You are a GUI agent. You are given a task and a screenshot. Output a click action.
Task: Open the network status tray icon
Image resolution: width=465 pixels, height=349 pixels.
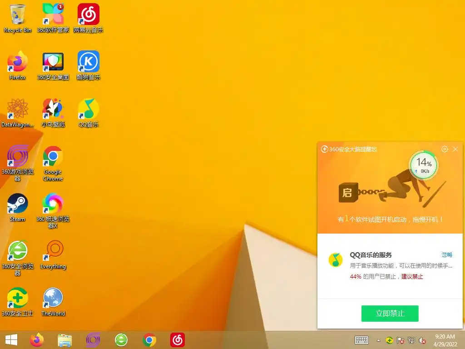pos(411,340)
